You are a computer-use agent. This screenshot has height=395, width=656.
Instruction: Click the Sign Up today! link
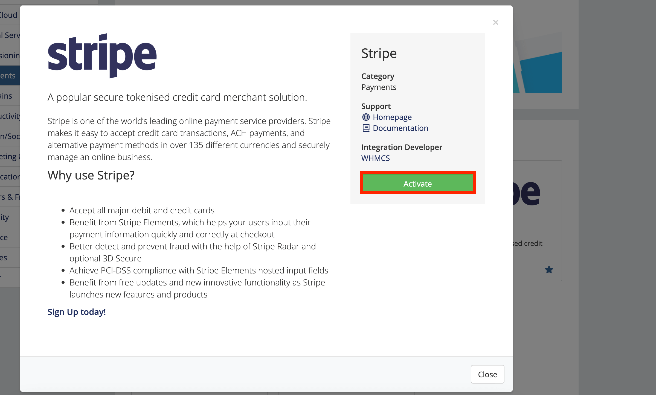pos(77,312)
